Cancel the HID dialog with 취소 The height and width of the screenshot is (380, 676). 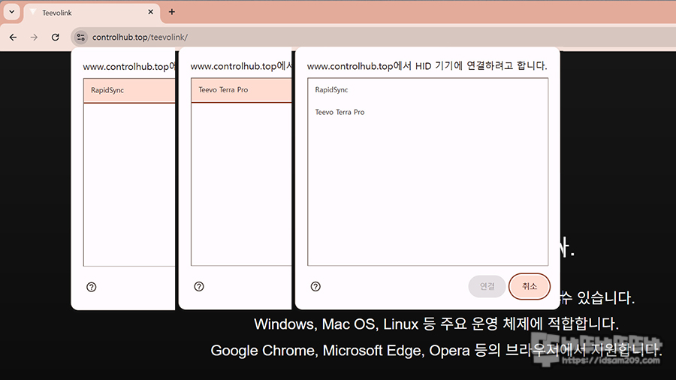point(530,286)
